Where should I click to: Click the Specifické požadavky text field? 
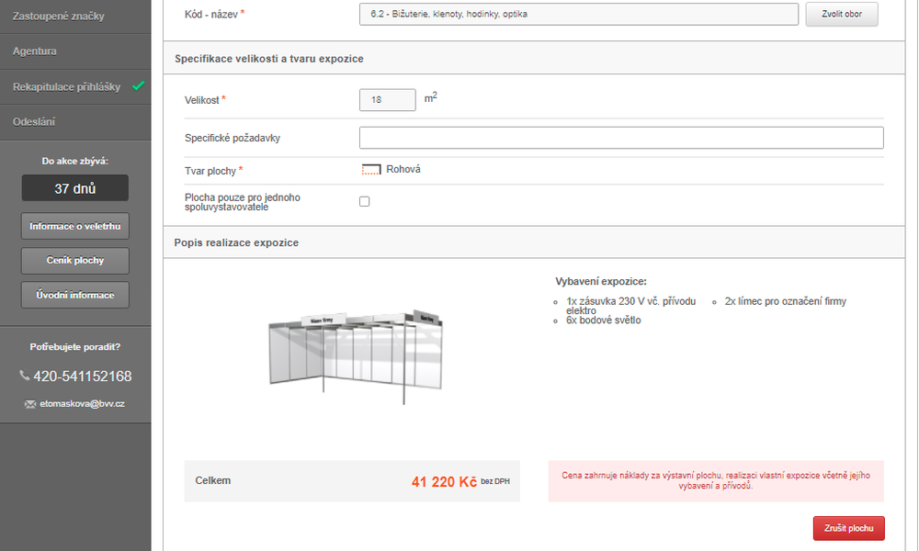tap(621, 138)
